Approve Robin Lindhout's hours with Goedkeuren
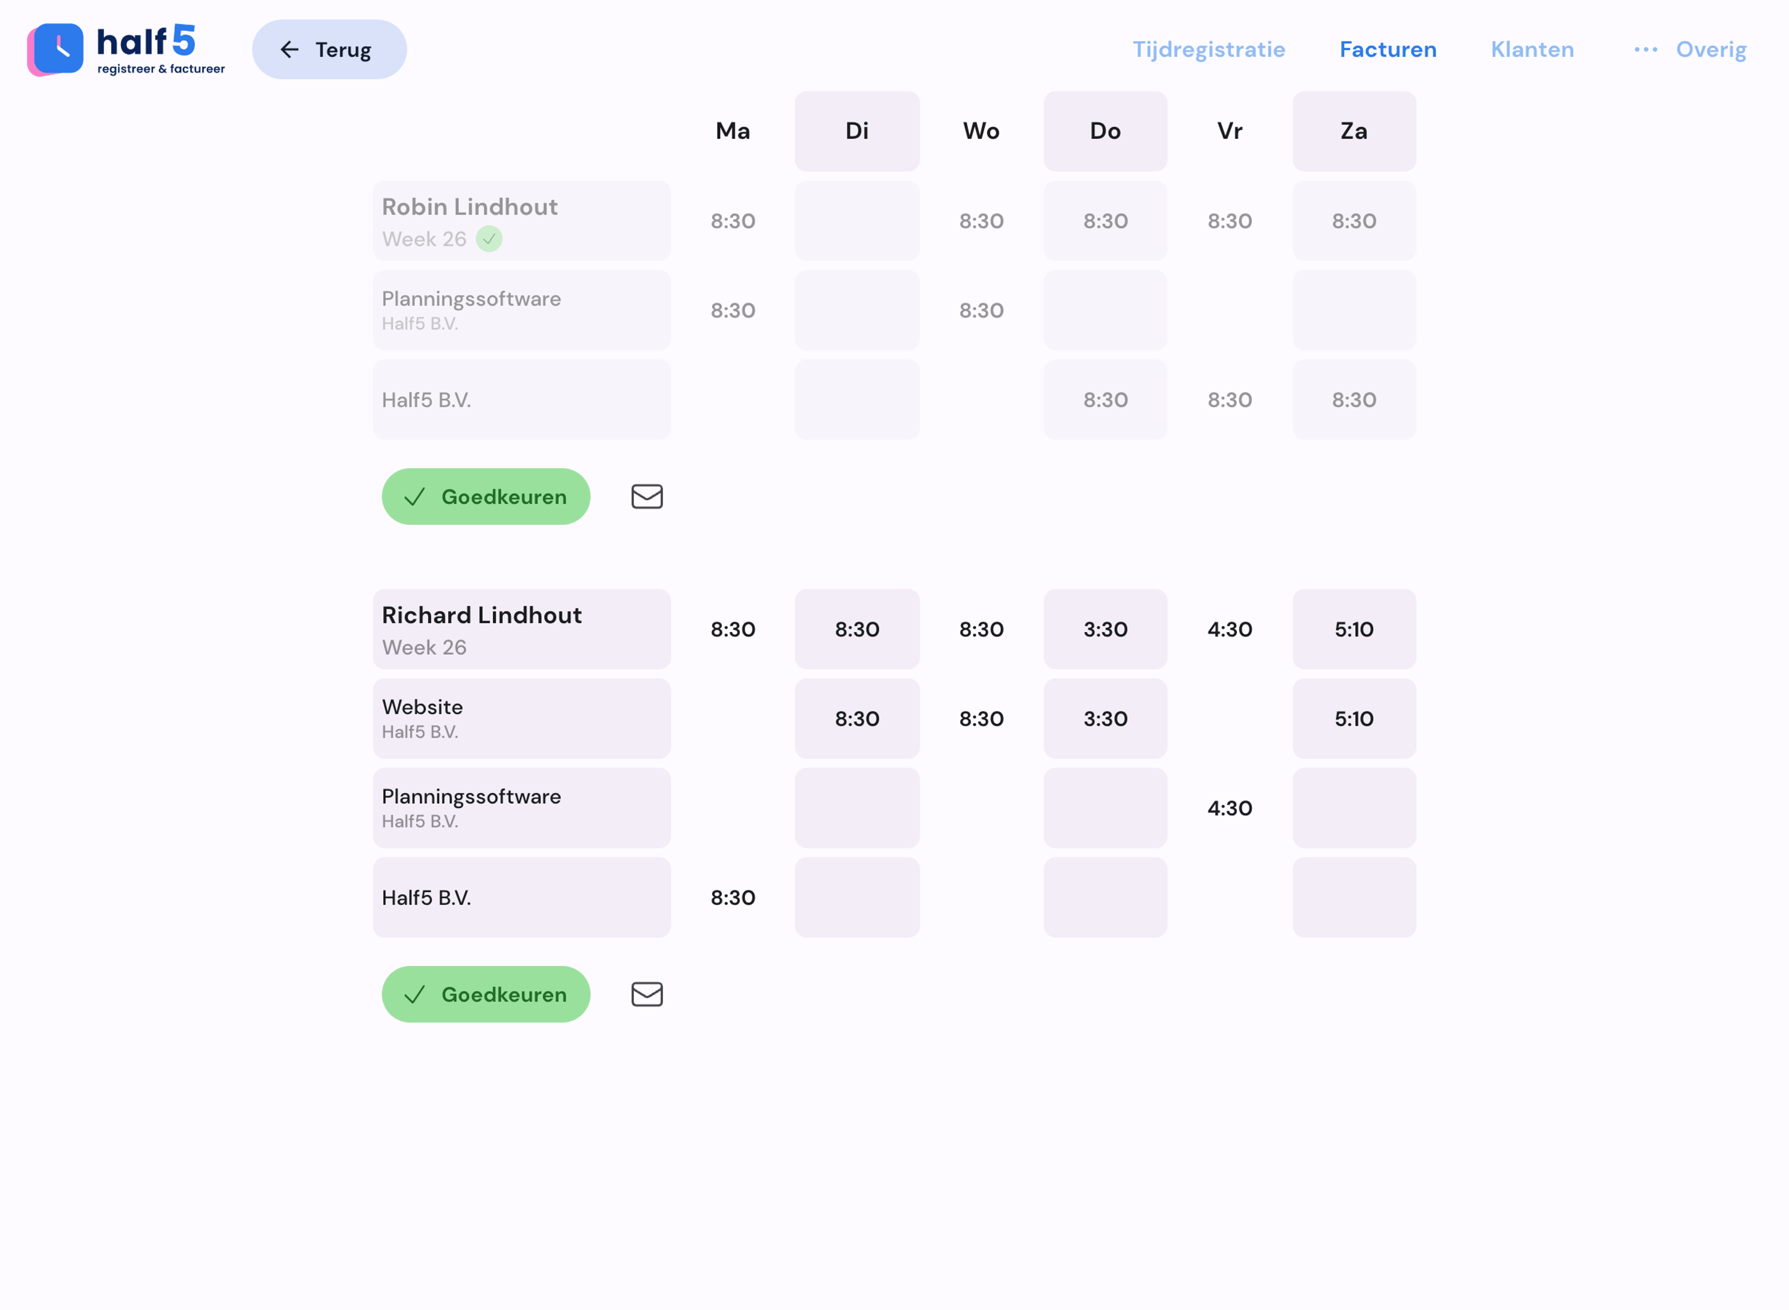Viewport: 1789px width, 1310px height. pyautogui.click(x=486, y=496)
